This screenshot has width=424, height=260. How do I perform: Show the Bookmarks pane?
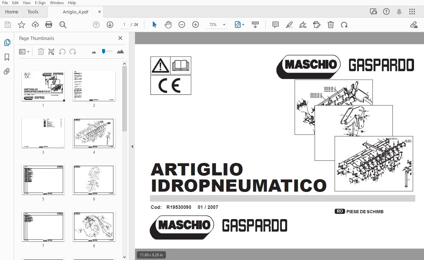coord(7,57)
